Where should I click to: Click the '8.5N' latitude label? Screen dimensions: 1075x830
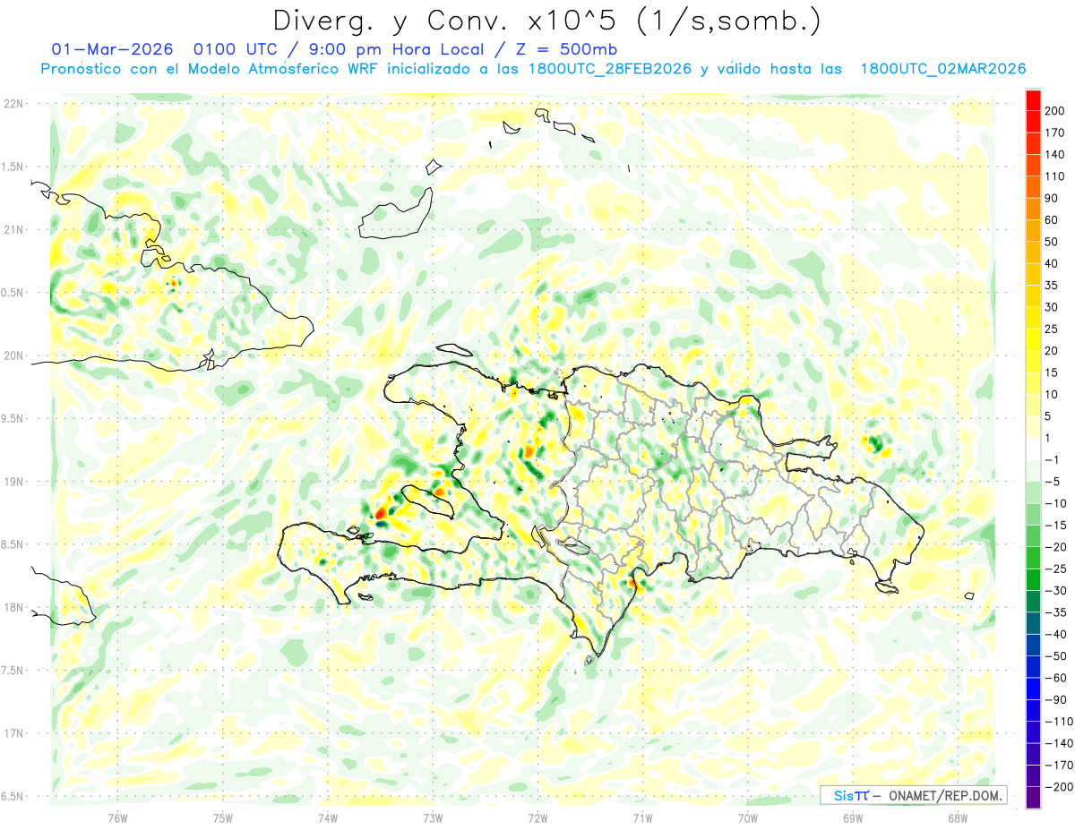click(x=13, y=544)
